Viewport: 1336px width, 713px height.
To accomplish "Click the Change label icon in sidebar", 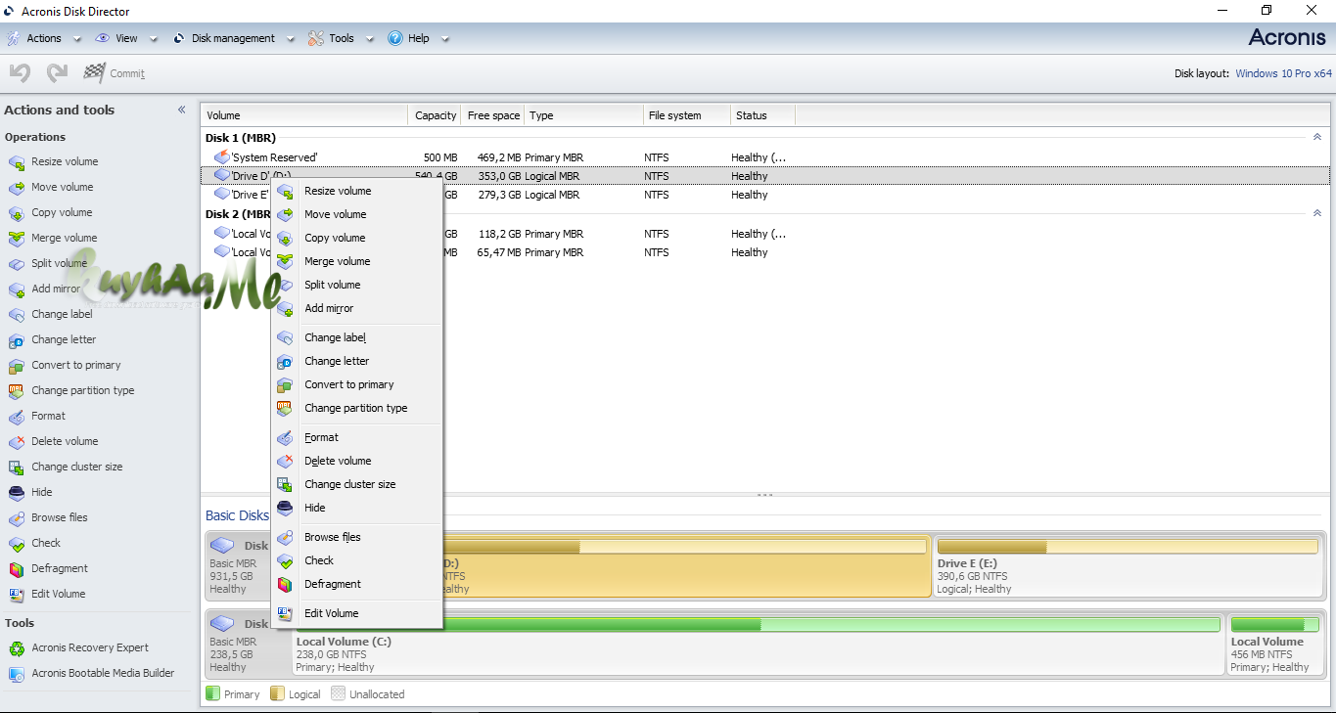I will (17, 315).
